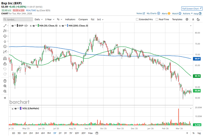206x137 pixels.
Task: Add BXP to Watch list
Action: pyautogui.click(x=177, y=13)
